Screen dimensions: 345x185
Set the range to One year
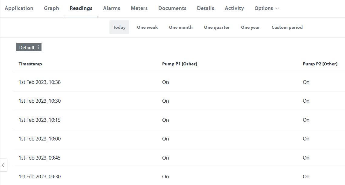[x=250, y=27]
